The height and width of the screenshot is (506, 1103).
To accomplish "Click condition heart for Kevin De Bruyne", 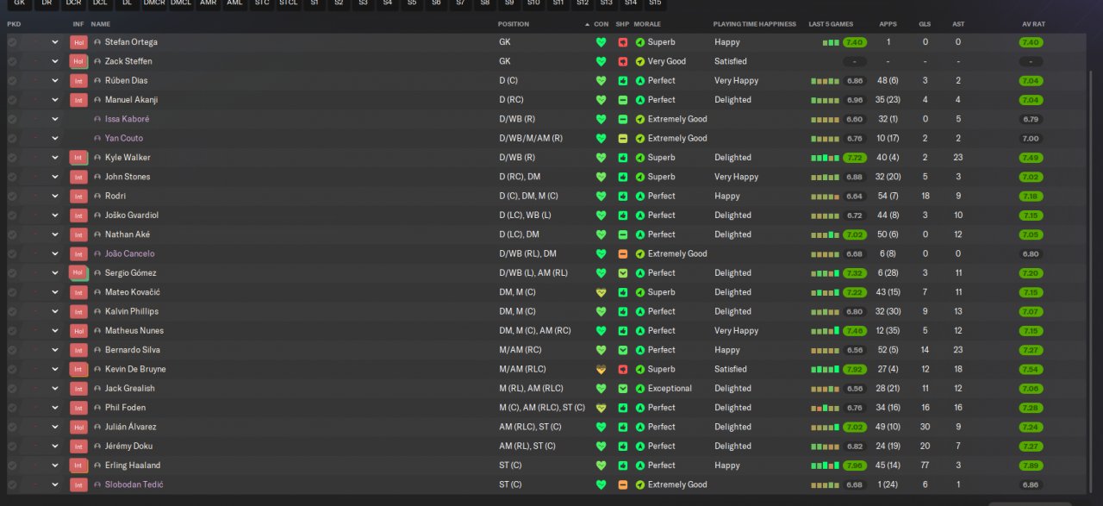I will pyautogui.click(x=601, y=369).
